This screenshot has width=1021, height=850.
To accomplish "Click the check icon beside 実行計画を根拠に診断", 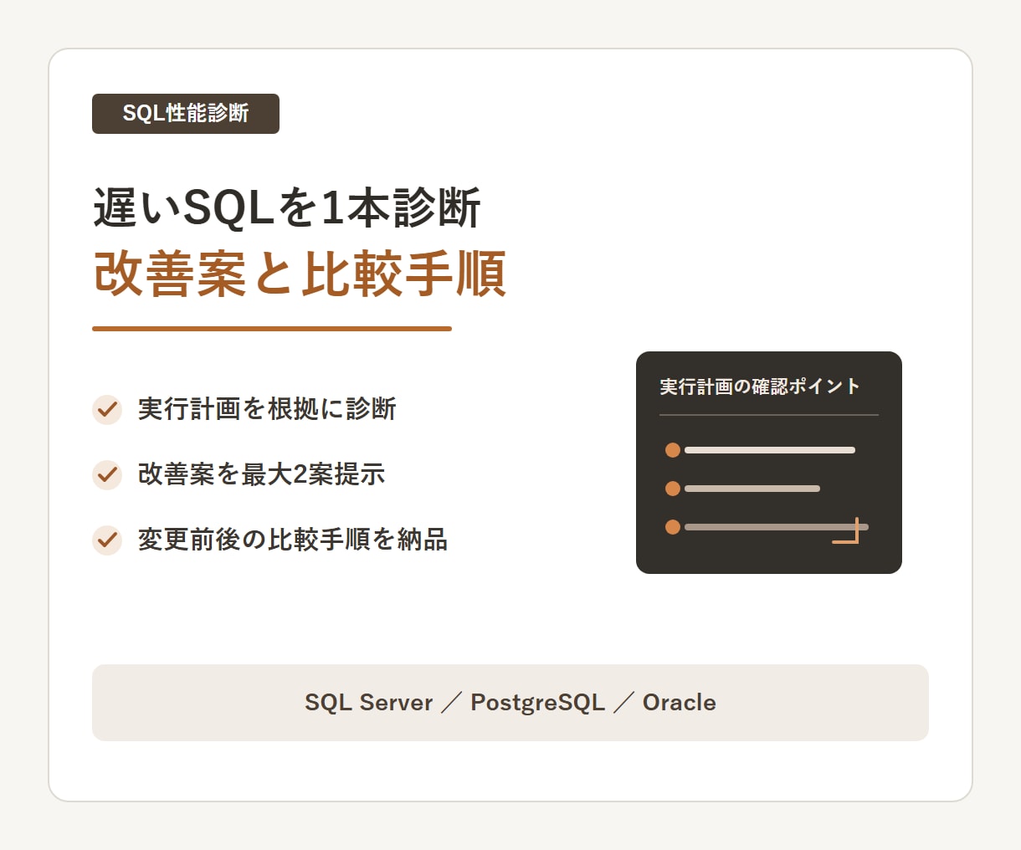I will [x=107, y=410].
